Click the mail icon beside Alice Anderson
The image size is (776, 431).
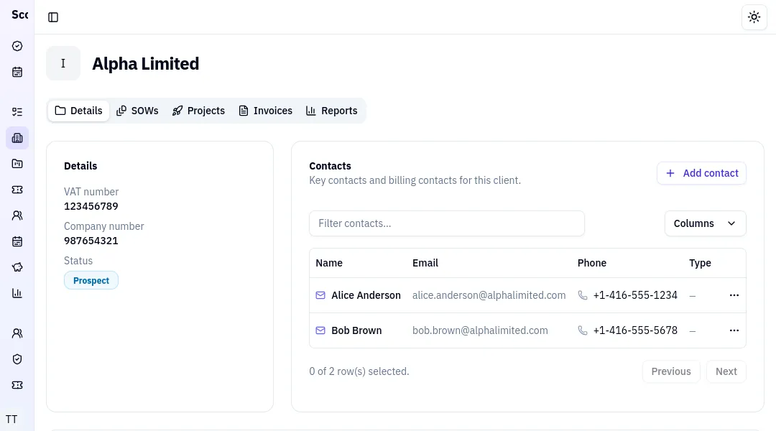(320, 295)
